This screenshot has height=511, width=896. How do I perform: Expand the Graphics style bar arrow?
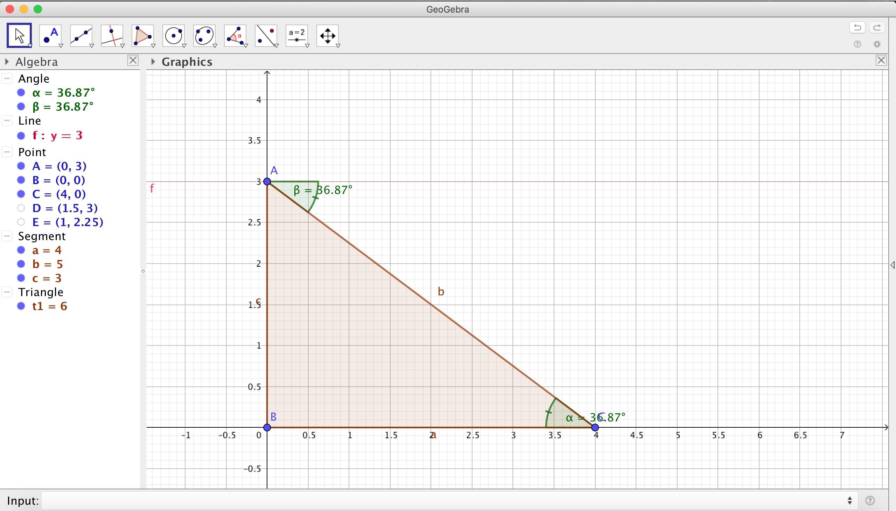pyautogui.click(x=153, y=62)
